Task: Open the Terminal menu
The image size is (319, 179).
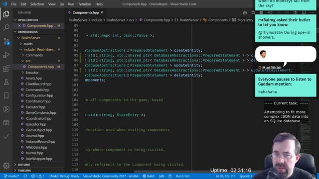Action: (85, 4)
